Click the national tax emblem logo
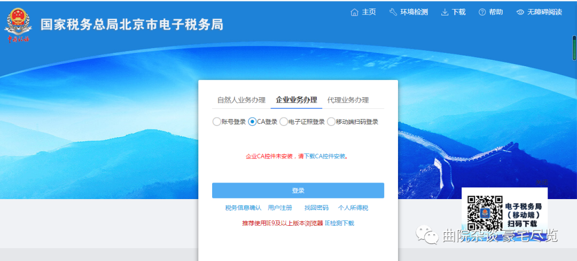 click(x=18, y=25)
